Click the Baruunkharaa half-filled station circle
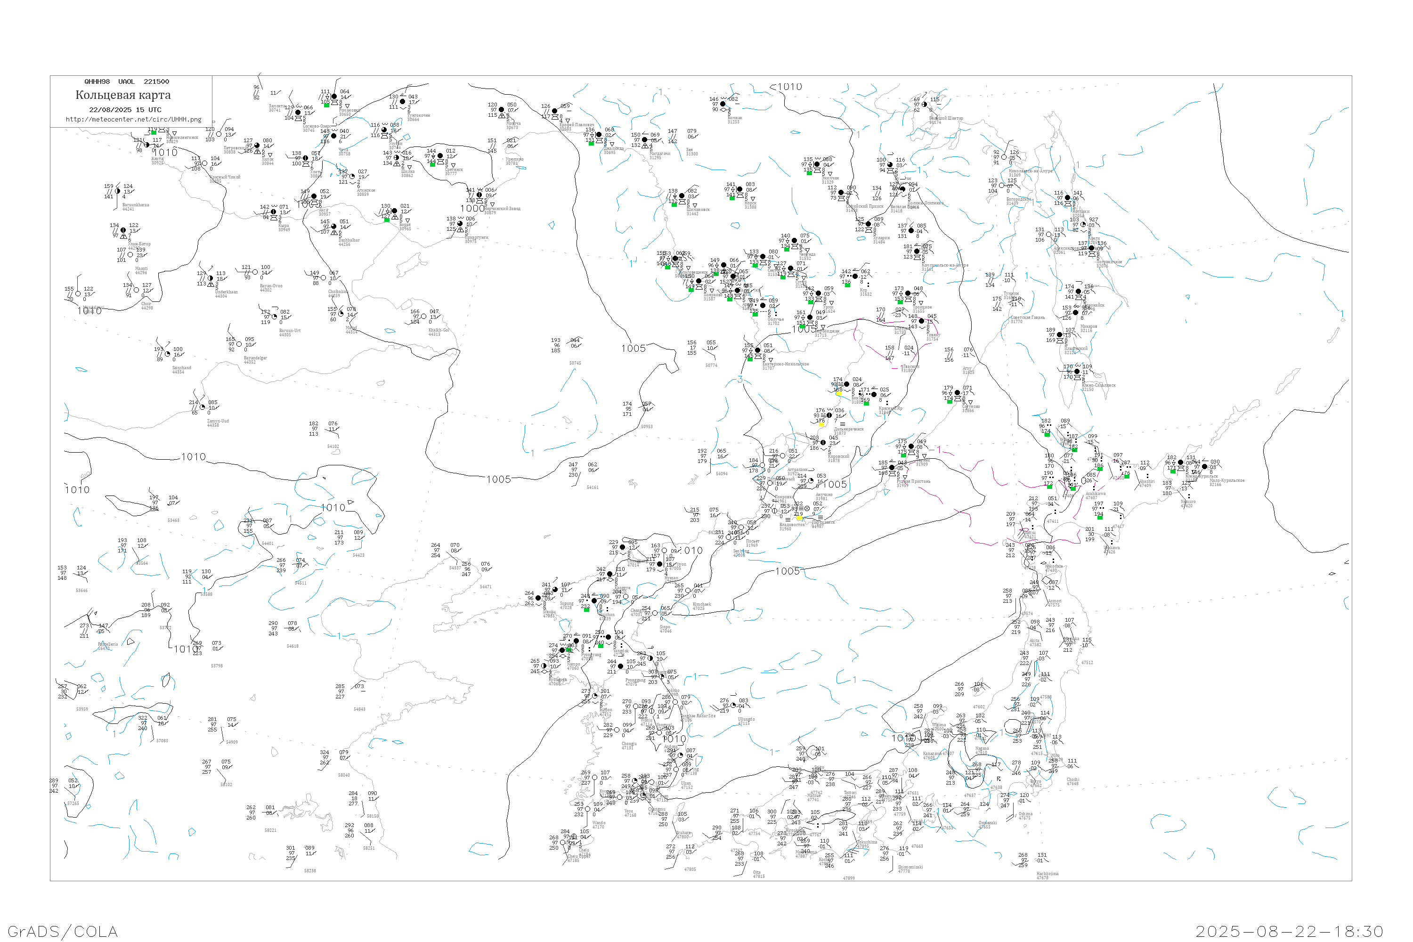Screen dimensions: 1413x942 point(118,192)
